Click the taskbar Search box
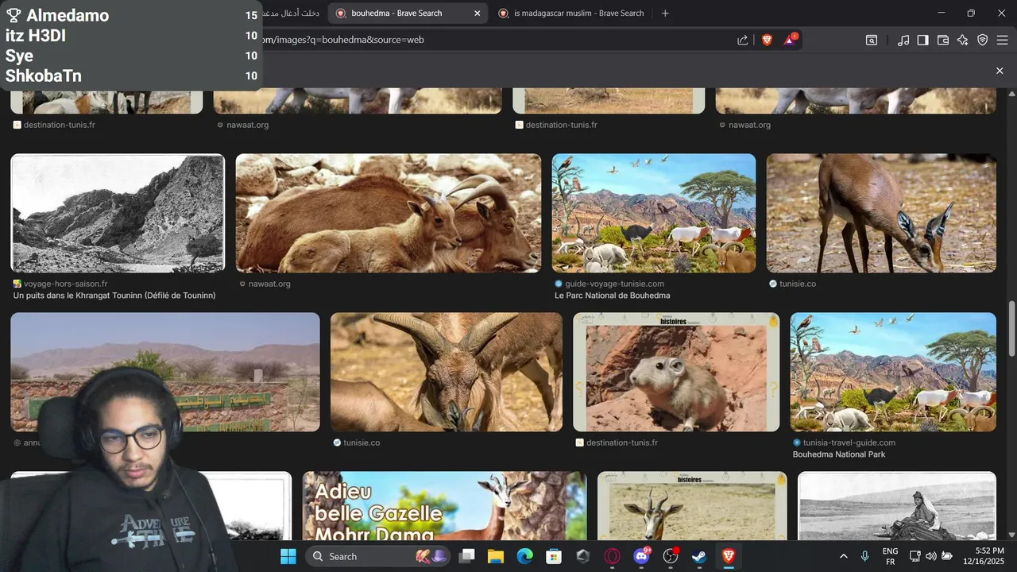 (x=377, y=556)
